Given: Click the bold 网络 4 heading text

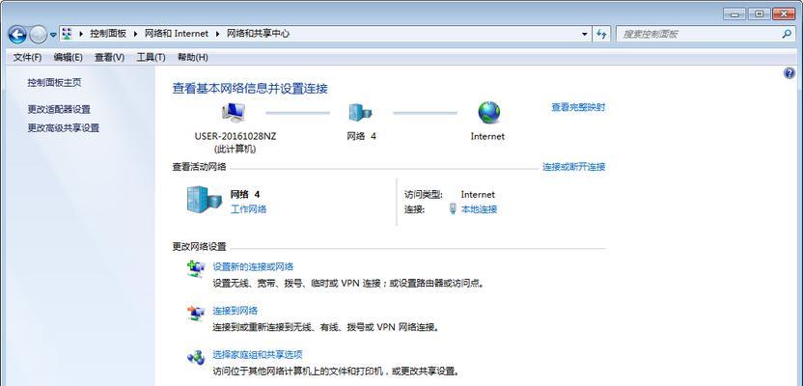Looking at the screenshot, I should [x=245, y=195].
